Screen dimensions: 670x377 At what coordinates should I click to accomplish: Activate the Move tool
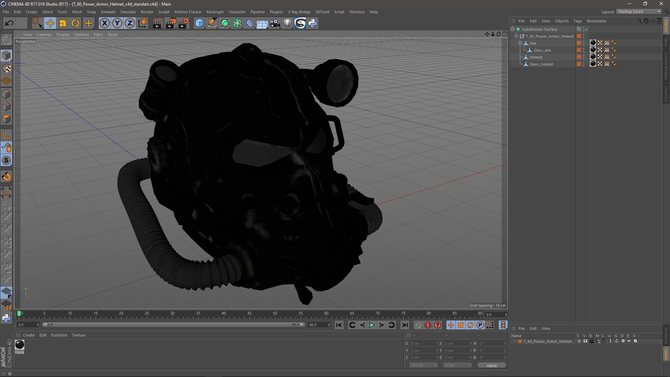[x=50, y=23]
